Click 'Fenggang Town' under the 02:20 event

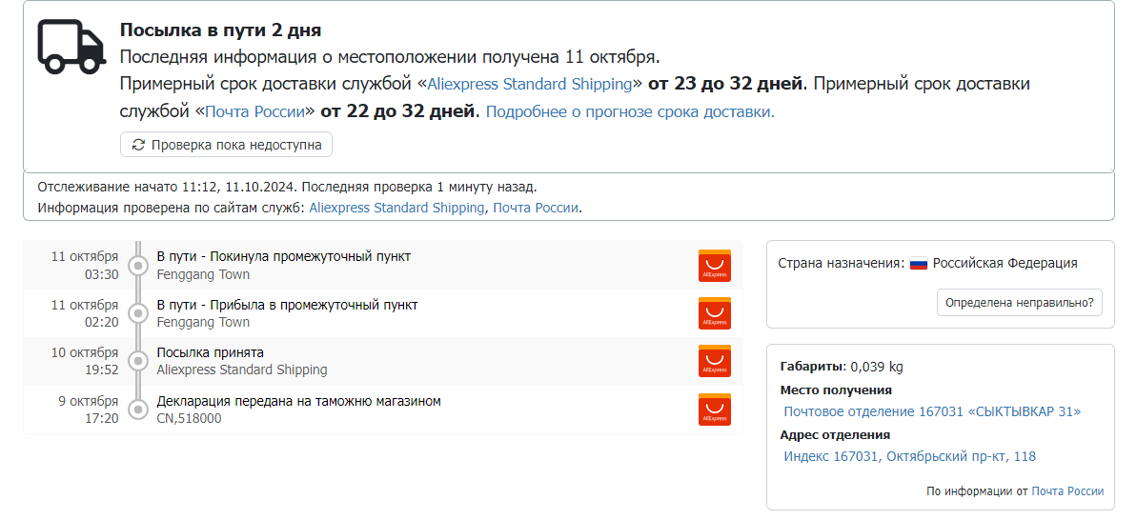pos(203,322)
